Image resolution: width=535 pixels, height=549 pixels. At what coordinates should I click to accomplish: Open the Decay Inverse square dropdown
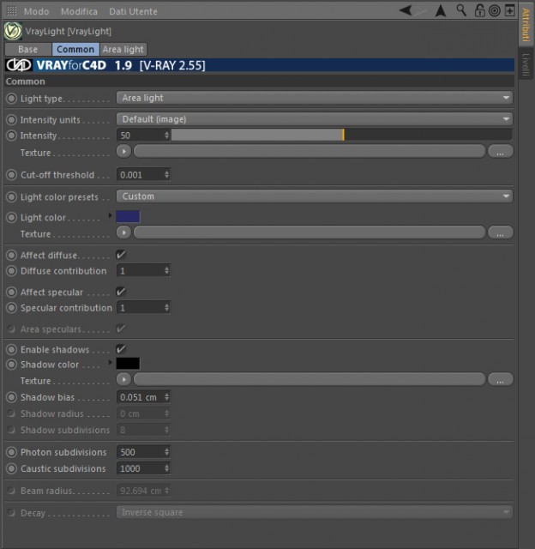click(x=315, y=512)
